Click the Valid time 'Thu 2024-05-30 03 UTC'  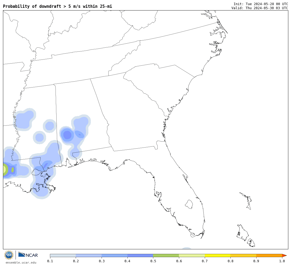pyautogui.click(x=267, y=8)
